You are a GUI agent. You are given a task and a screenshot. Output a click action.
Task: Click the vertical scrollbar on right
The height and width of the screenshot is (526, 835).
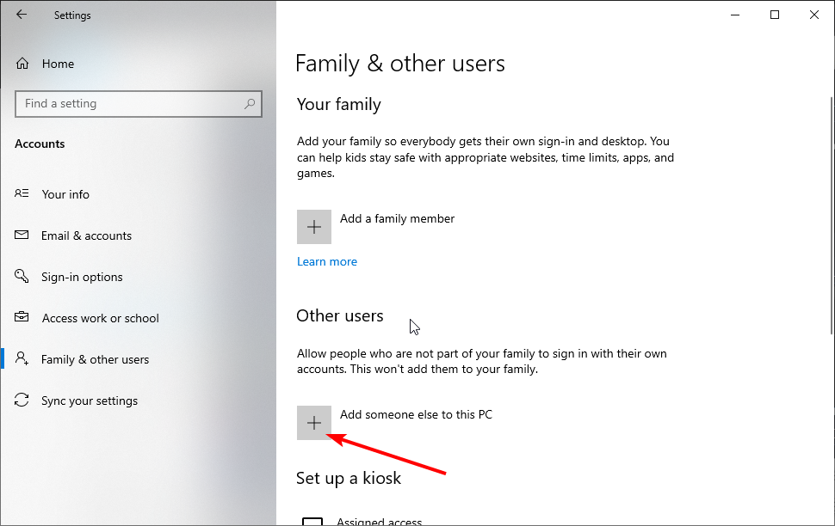tap(832, 216)
